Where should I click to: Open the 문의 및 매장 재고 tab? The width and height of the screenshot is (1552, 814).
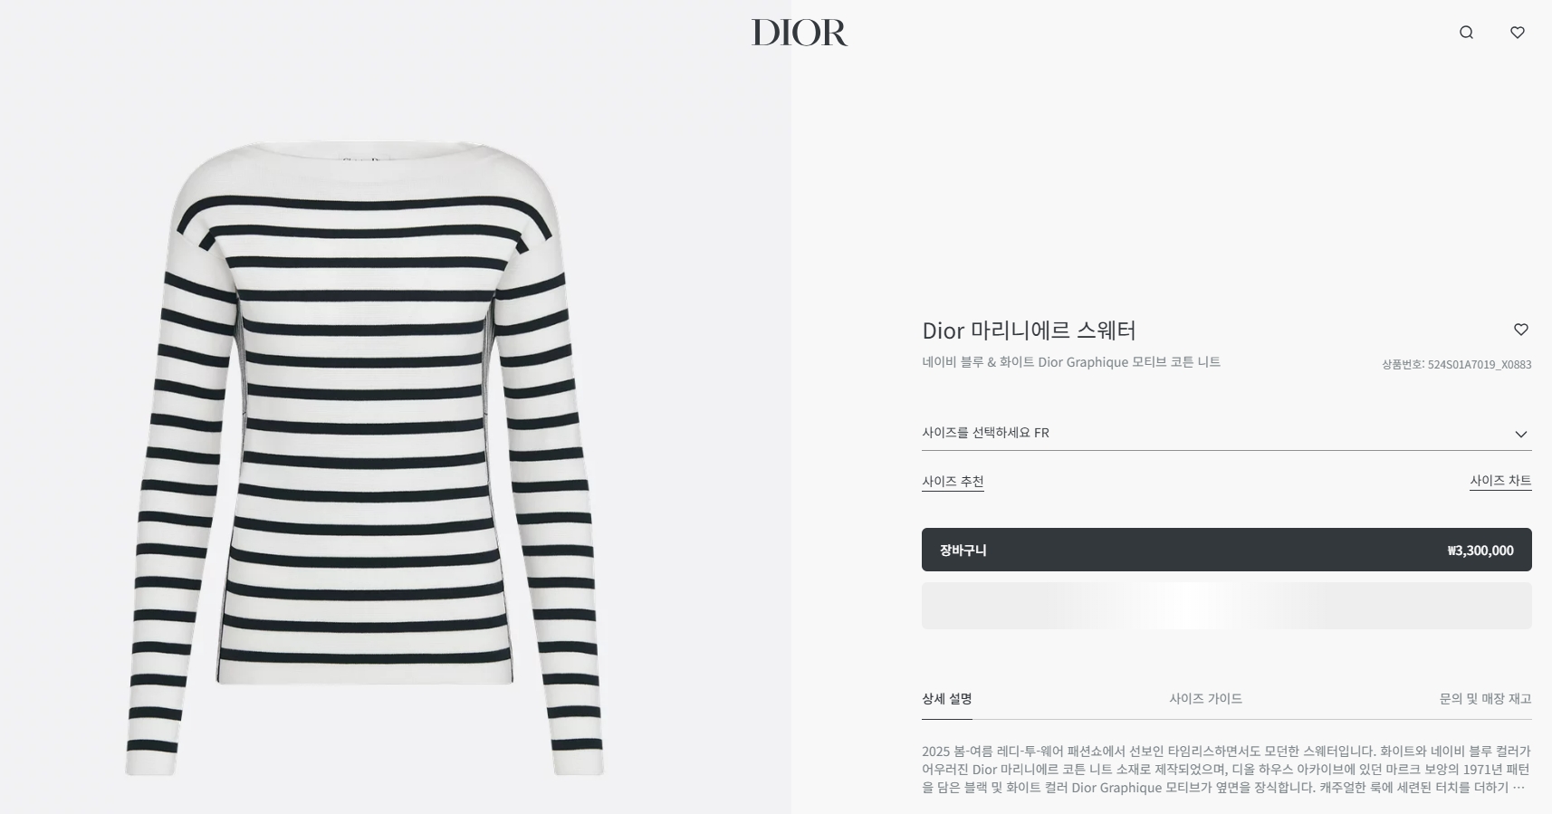(1485, 699)
